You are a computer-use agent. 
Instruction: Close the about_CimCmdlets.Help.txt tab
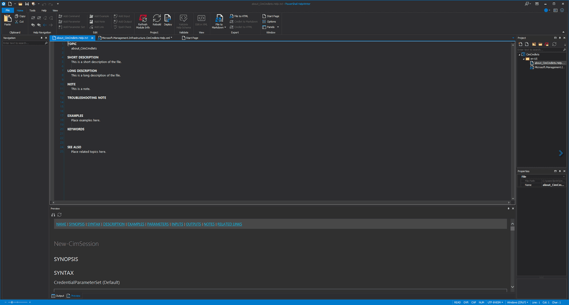pyautogui.click(x=92, y=38)
